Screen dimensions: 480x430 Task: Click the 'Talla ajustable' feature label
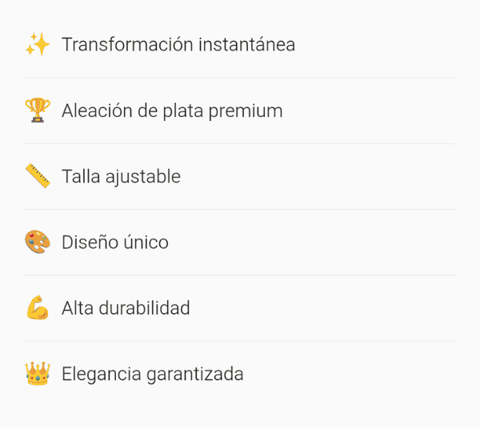(x=121, y=176)
